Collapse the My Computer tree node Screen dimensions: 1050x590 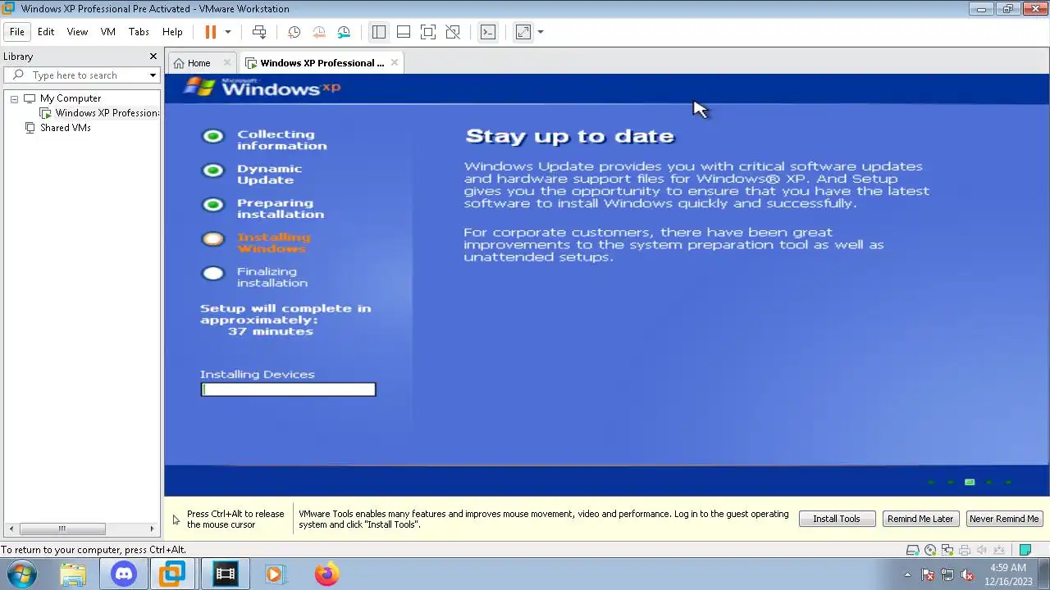tap(14, 98)
